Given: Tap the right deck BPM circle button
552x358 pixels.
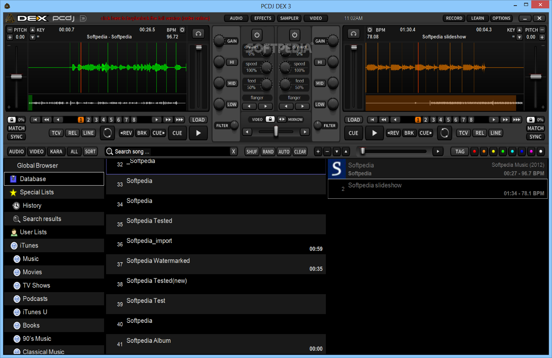Looking at the screenshot, I should [x=370, y=30].
